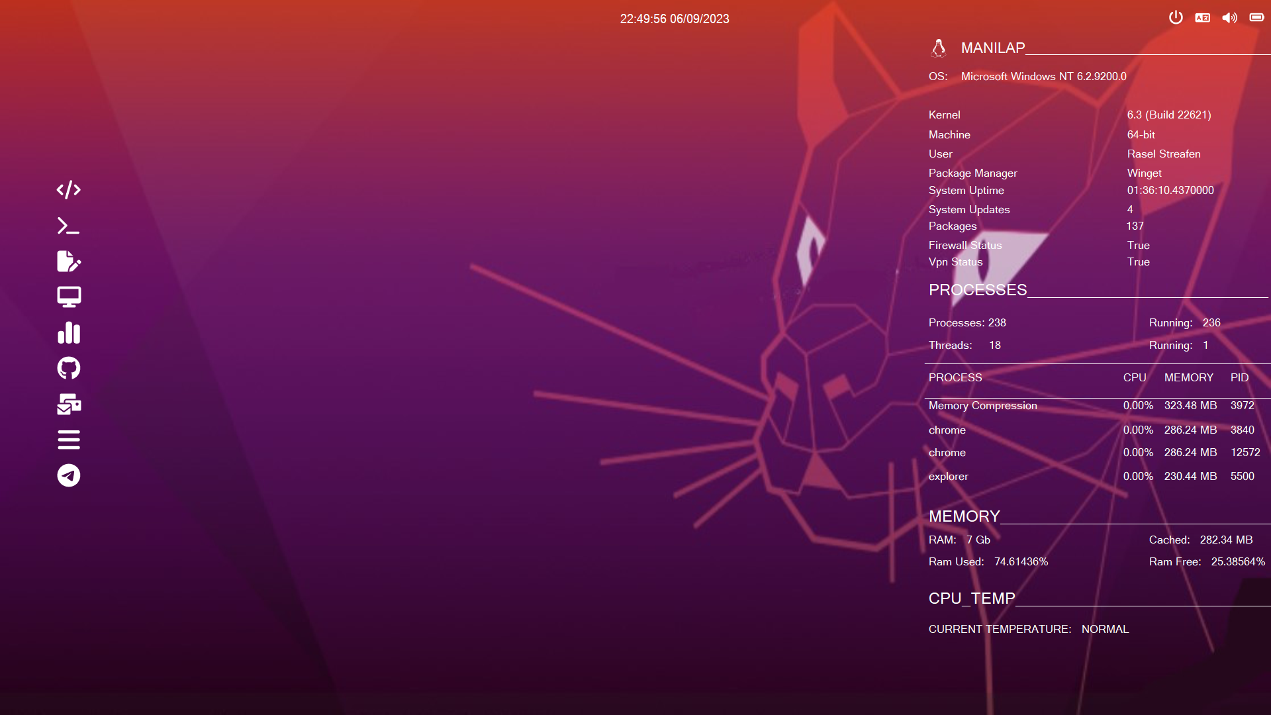Click the MEMORY column header in the process table

(x=1189, y=378)
